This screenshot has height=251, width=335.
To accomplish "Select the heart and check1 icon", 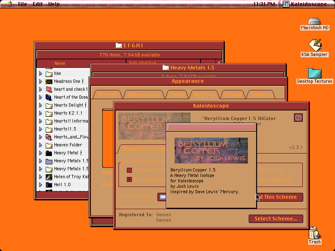I will [49, 90].
